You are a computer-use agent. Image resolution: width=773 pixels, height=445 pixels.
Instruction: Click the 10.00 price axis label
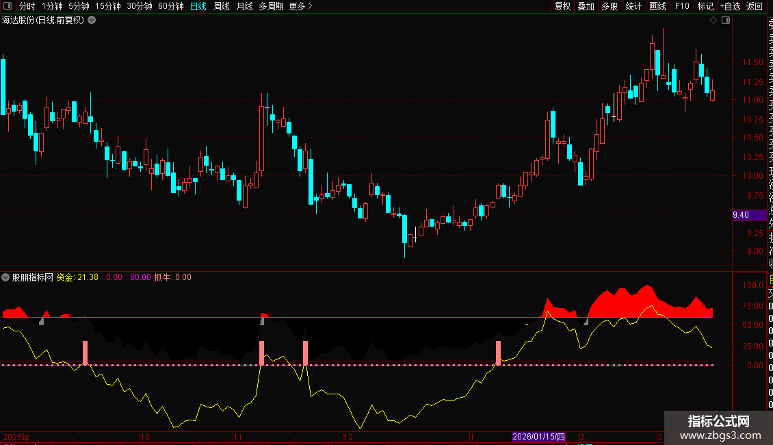752,176
